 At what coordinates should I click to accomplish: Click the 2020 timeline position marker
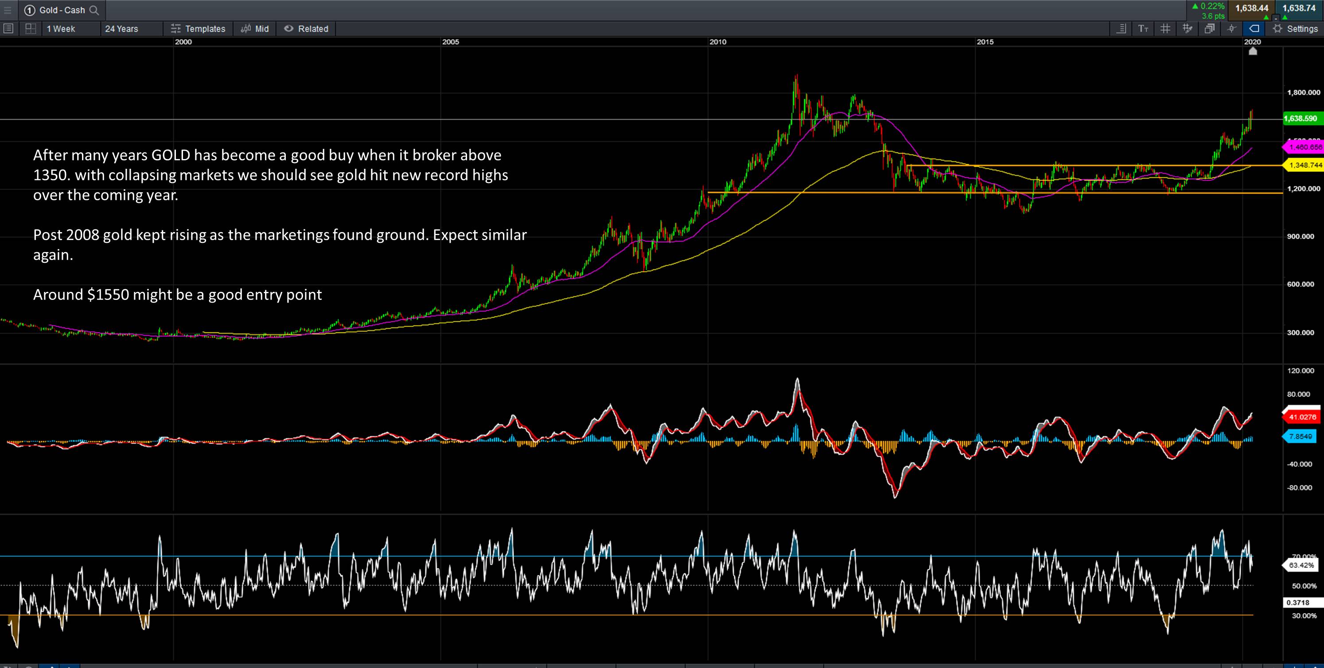(x=1253, y=51)
